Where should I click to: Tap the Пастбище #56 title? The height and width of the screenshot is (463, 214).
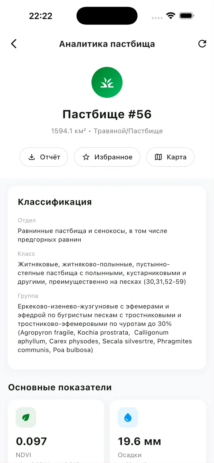107,115
